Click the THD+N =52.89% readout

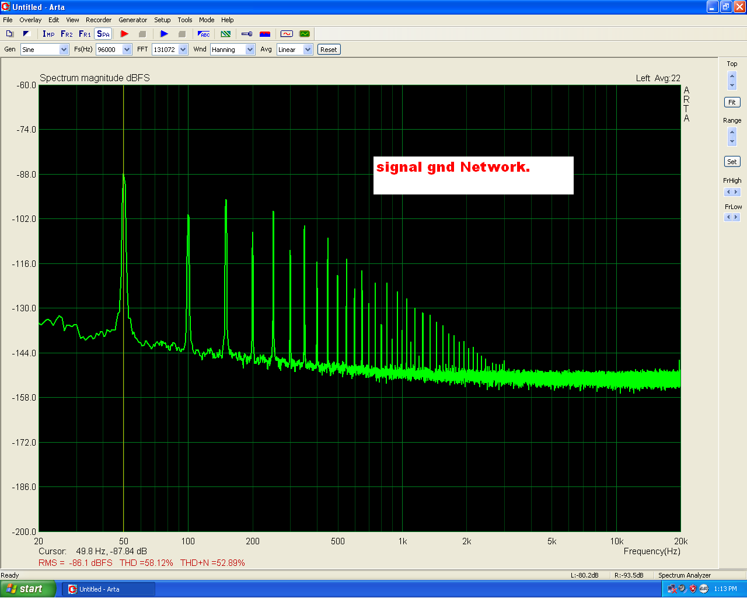[x=212, y=563]
